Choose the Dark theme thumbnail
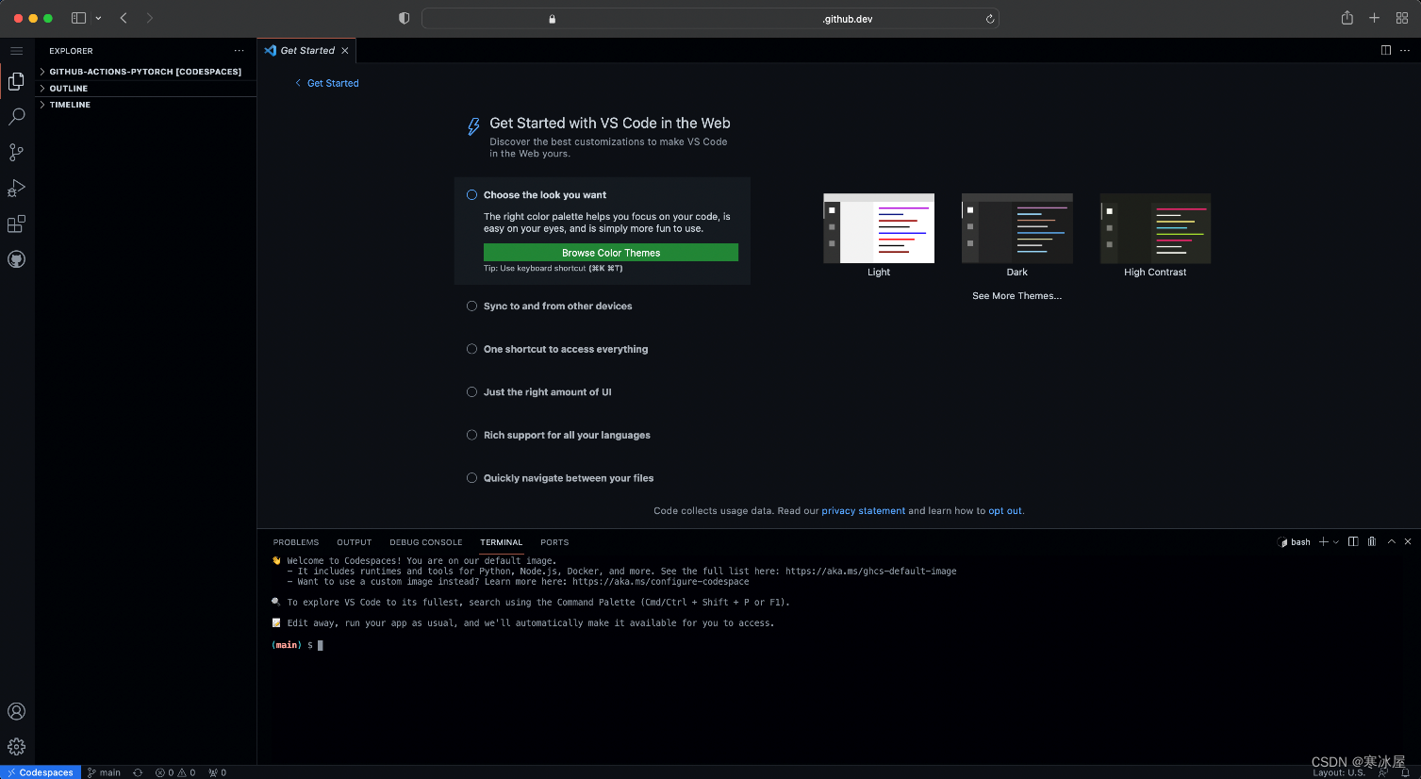This screenshot has width=1421, height=779. (1017, 228)
